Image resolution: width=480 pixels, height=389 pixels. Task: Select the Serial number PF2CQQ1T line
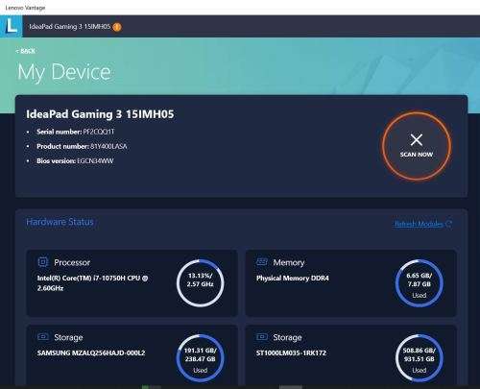[x=76, y=132]
